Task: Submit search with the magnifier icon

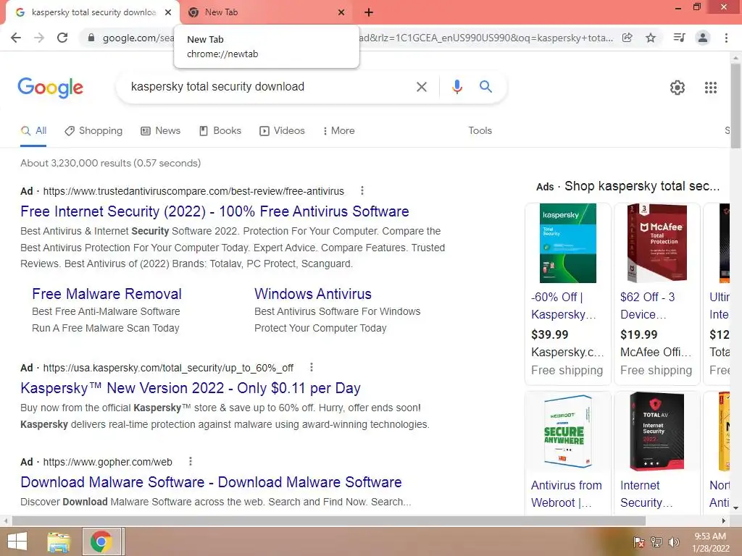Action: coord(485,87)
